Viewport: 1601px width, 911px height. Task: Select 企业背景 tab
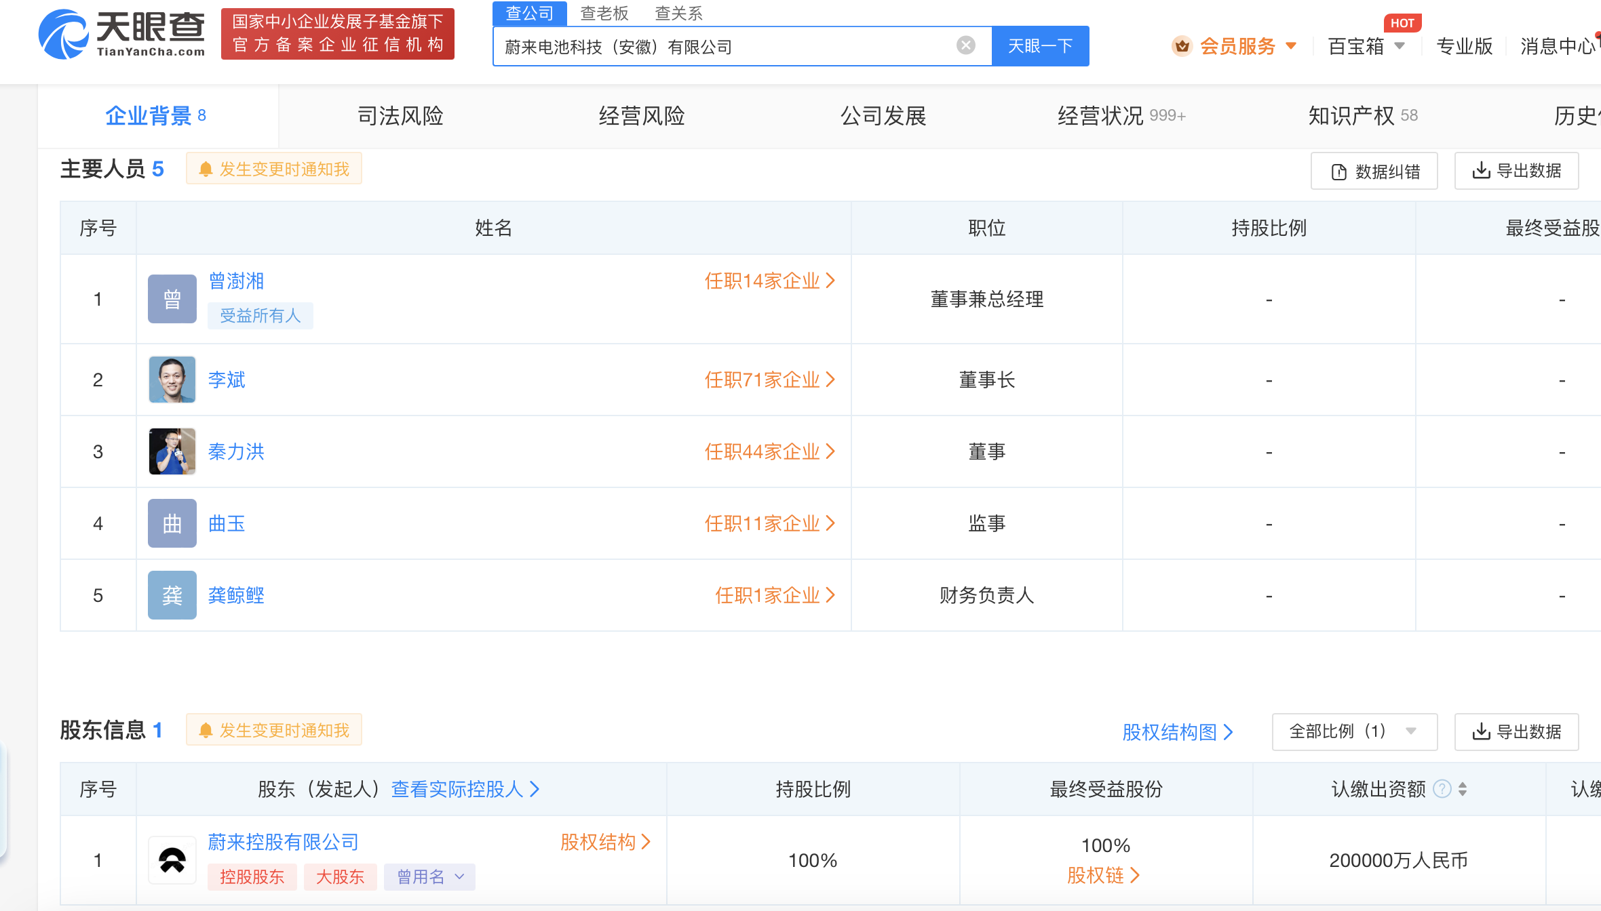[157, 116]
